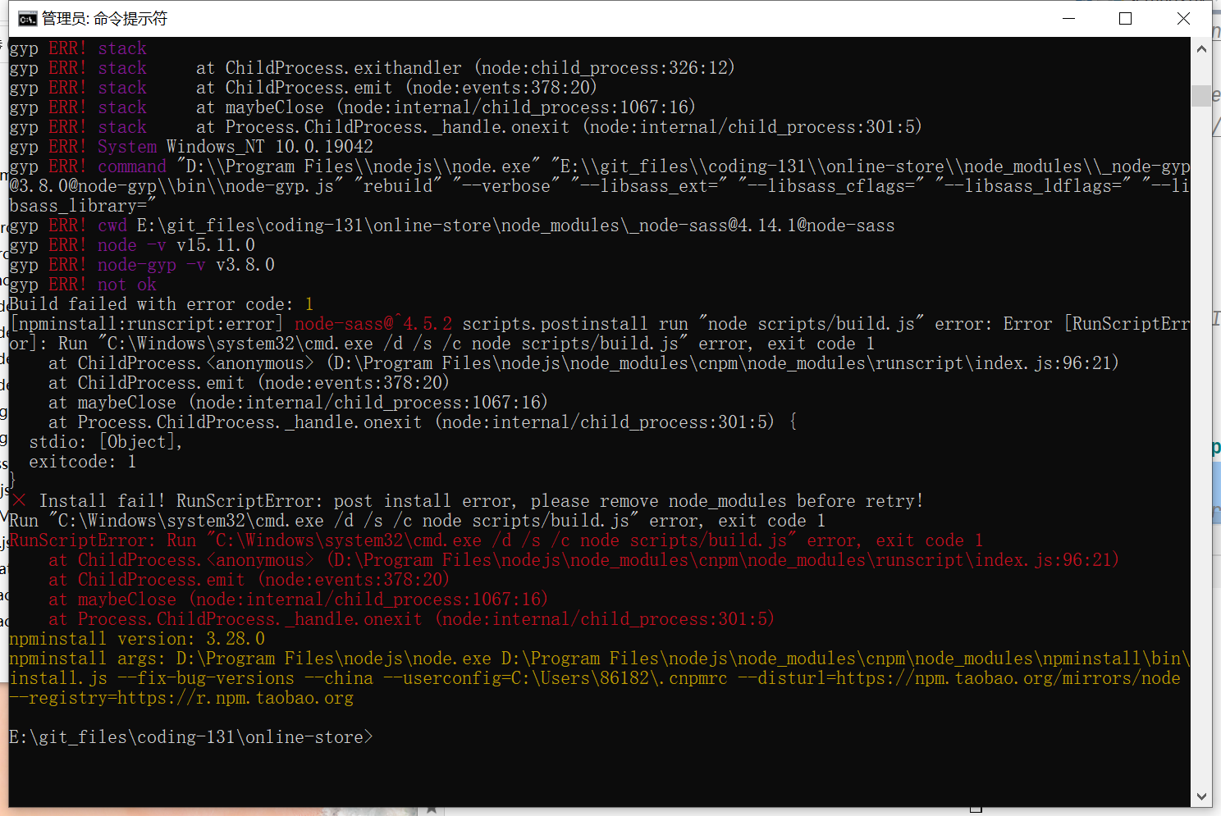Click the text 'gyp ERR! not ok'
1221x816 pixels.
(83, 285)
